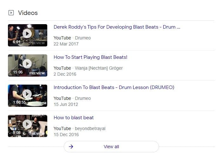Open Introduction To Blast Beats - Drum Lesson link

(114, 87)
